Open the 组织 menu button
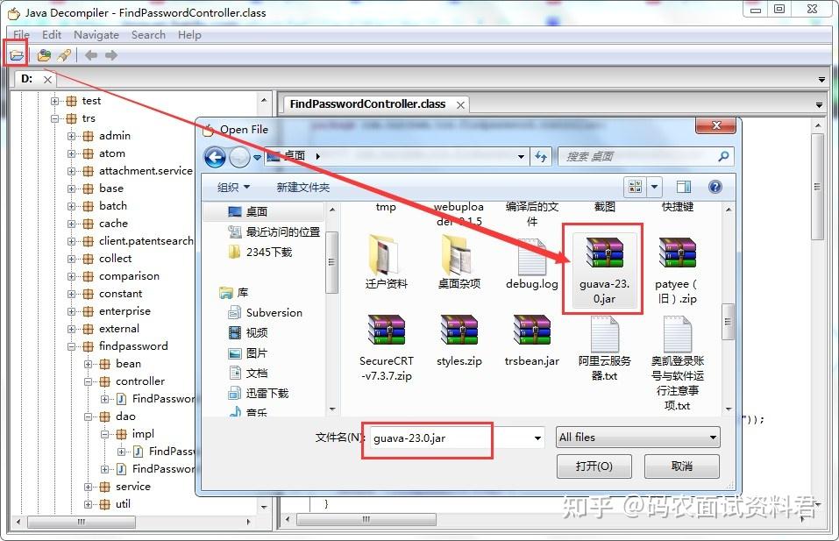 (x=233, y=187)
